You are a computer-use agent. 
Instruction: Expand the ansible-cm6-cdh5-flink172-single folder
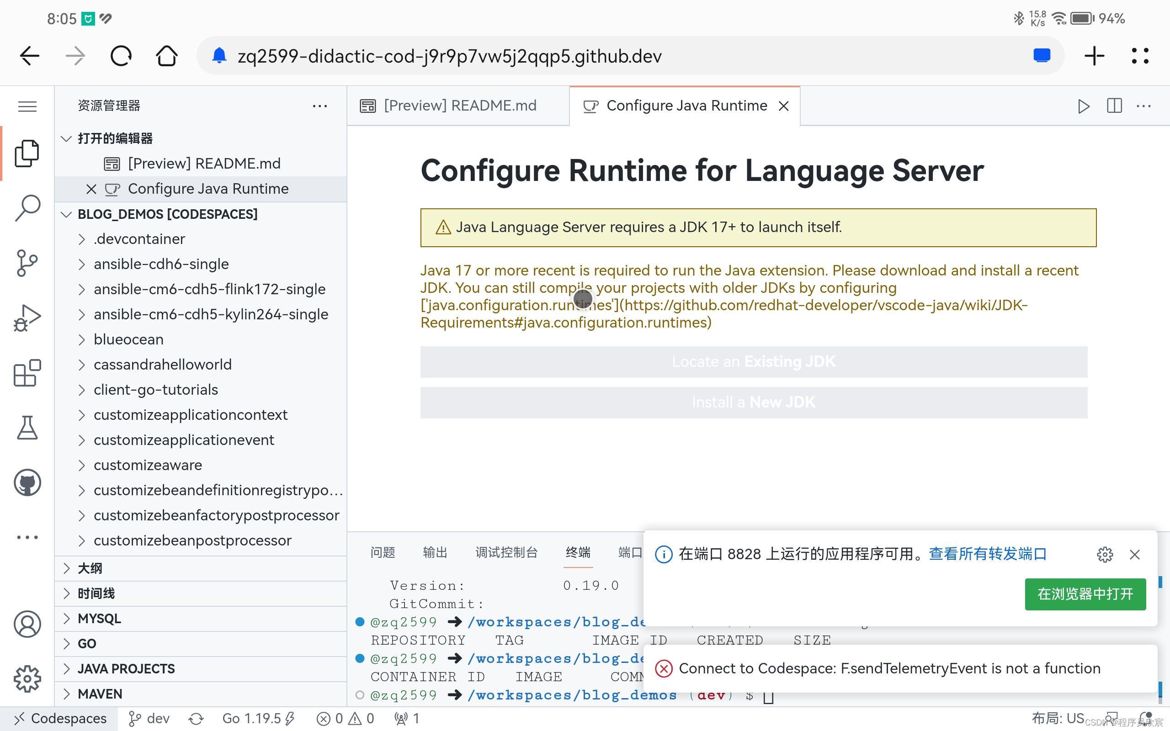[x=201, y=290]
